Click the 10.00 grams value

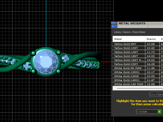[x=151, y=76]
